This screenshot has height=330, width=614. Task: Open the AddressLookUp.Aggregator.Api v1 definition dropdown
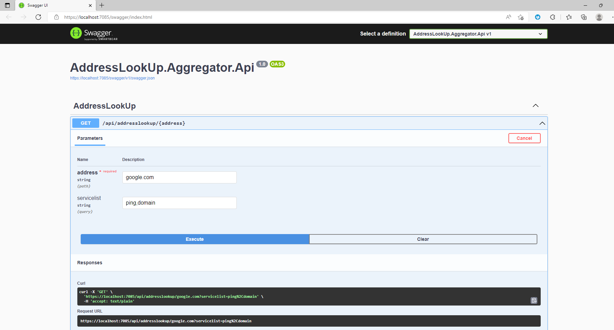click(x=478, y=34)
